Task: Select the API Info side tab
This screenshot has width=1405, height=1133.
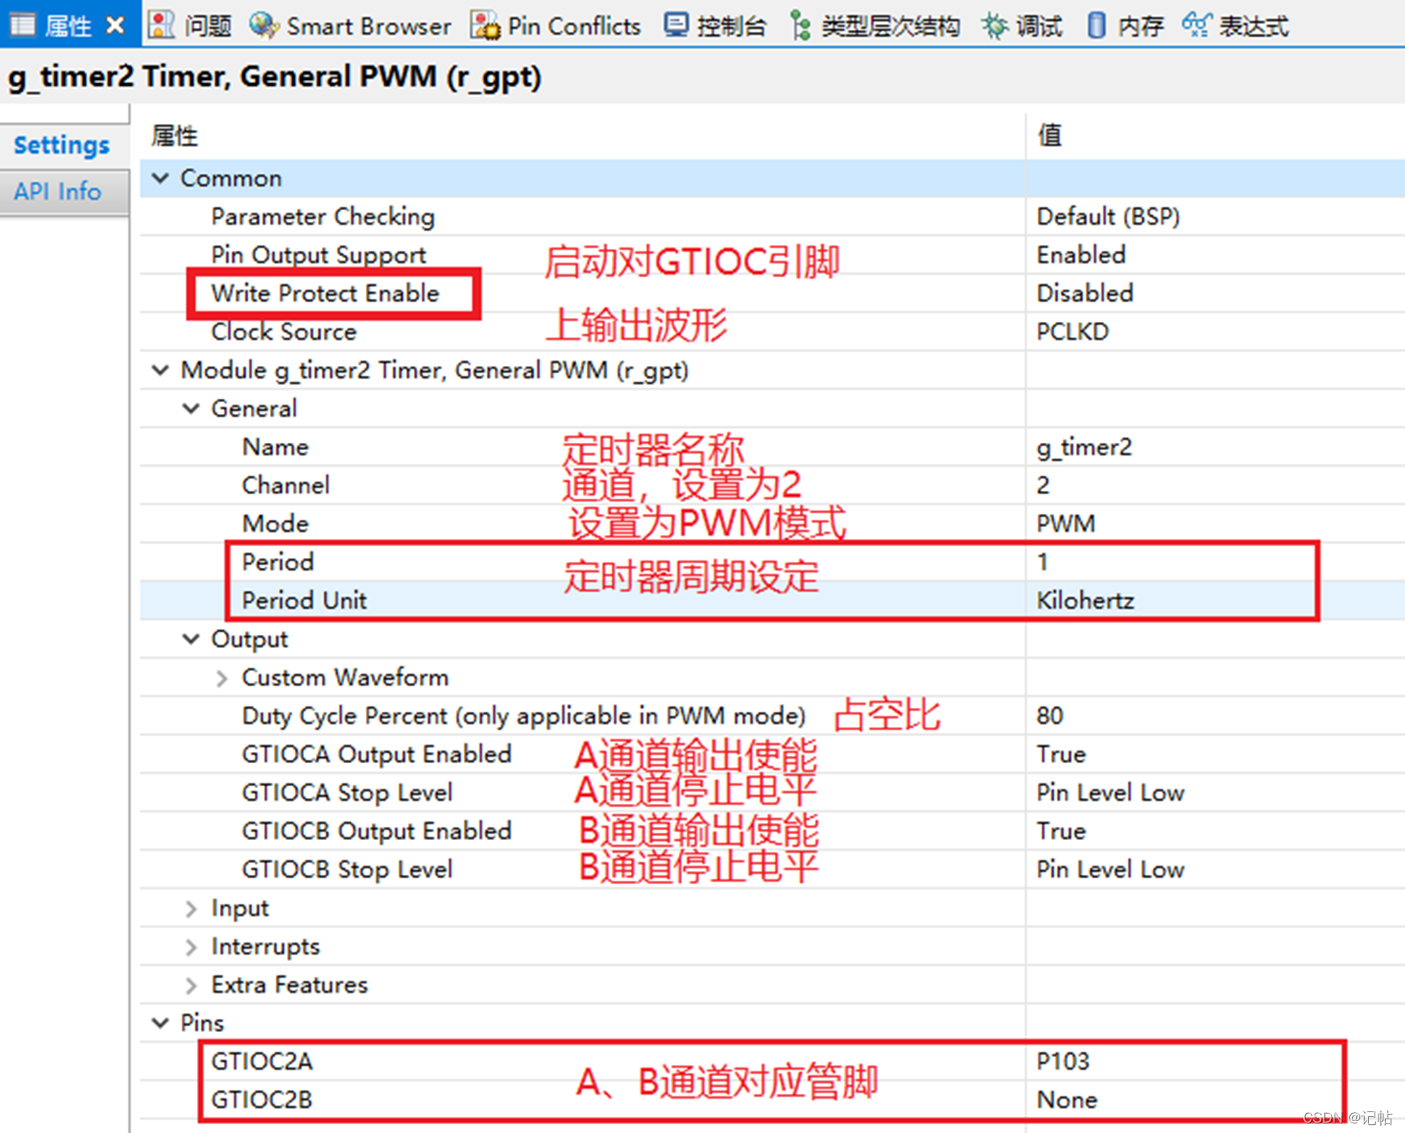Action: tap(58, 191)
